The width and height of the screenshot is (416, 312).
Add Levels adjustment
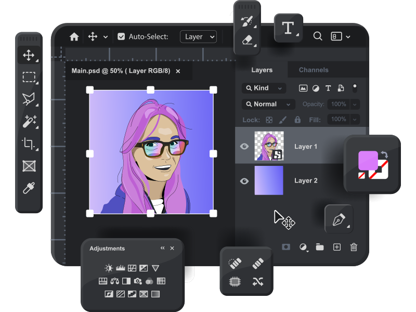tap(120, 268)
